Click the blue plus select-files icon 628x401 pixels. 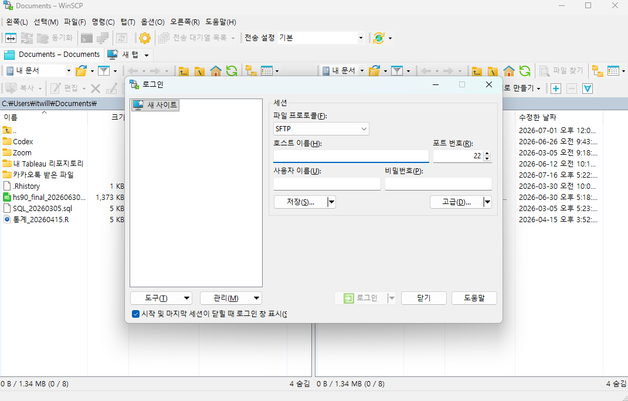(555, 89)
